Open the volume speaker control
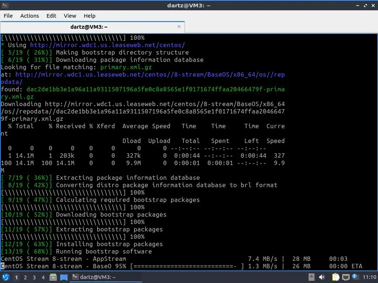The image size is (378, 283). click(x=322, y=277)
